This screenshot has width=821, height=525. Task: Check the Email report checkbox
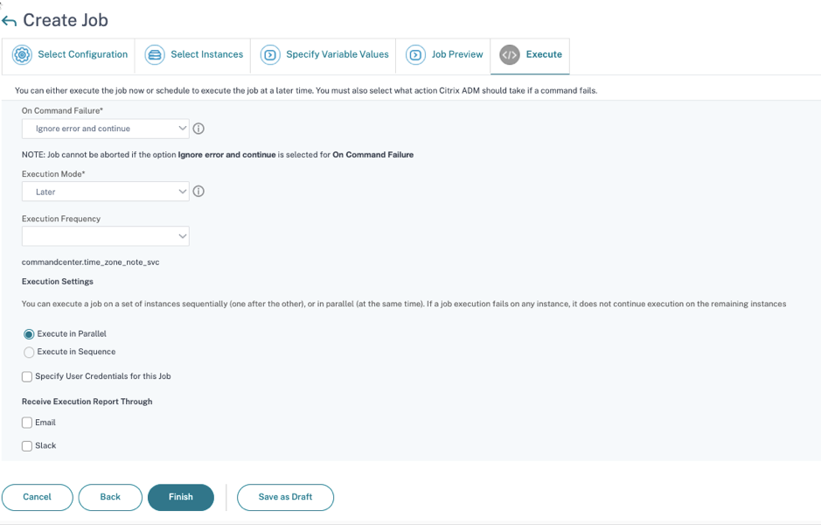[27, 423]
